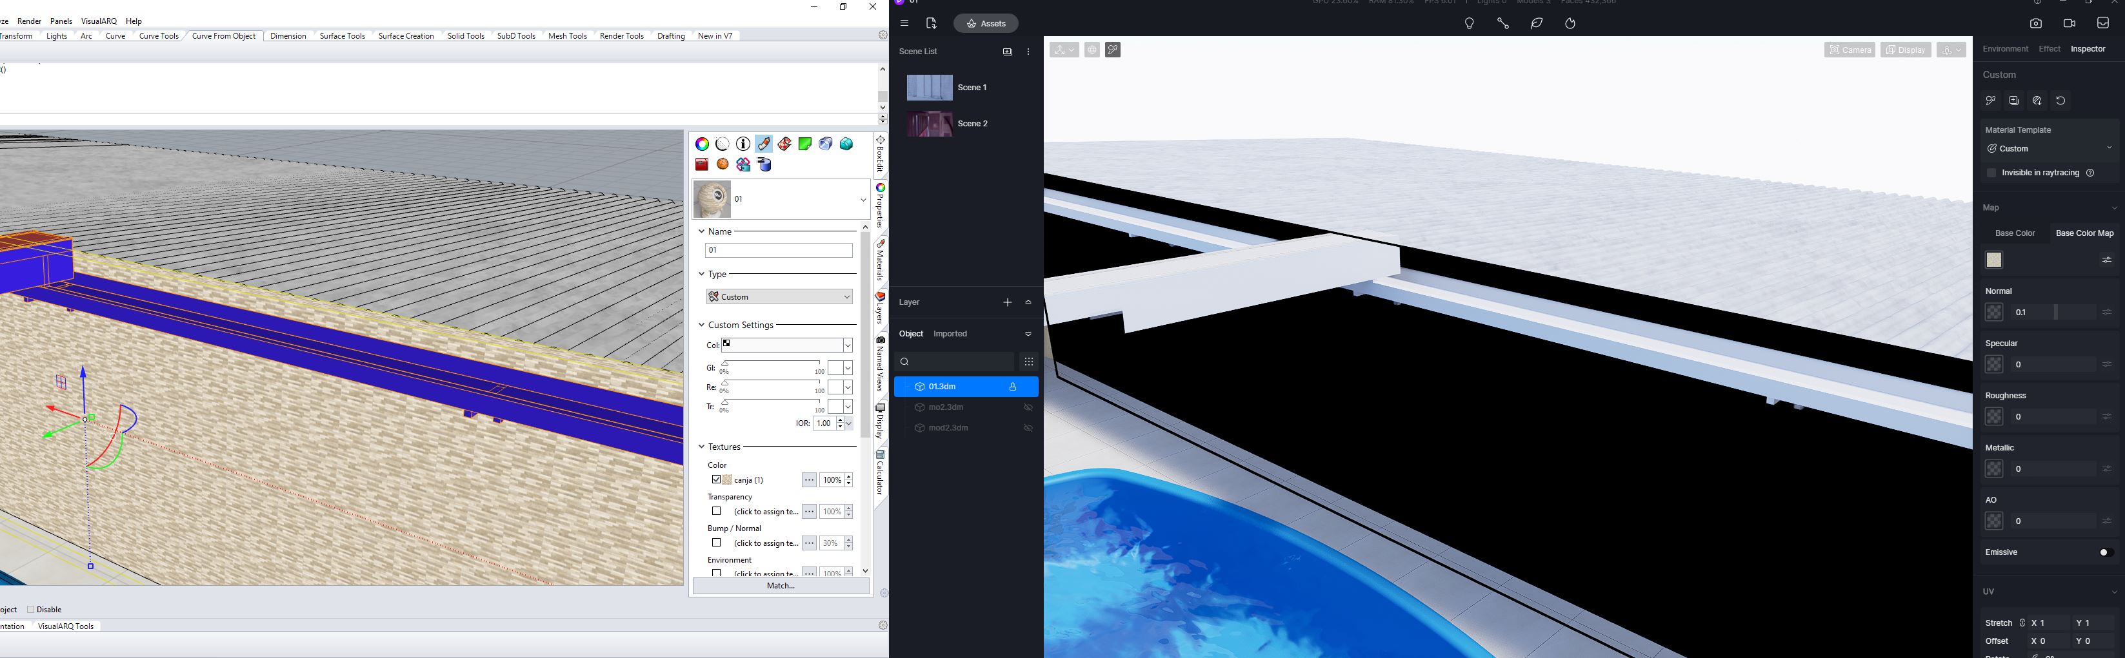2125x658 pixels.
Task: Open the Rhino material Type Custom dropdown
Action: pyautogui.click(x=779, y=297)
